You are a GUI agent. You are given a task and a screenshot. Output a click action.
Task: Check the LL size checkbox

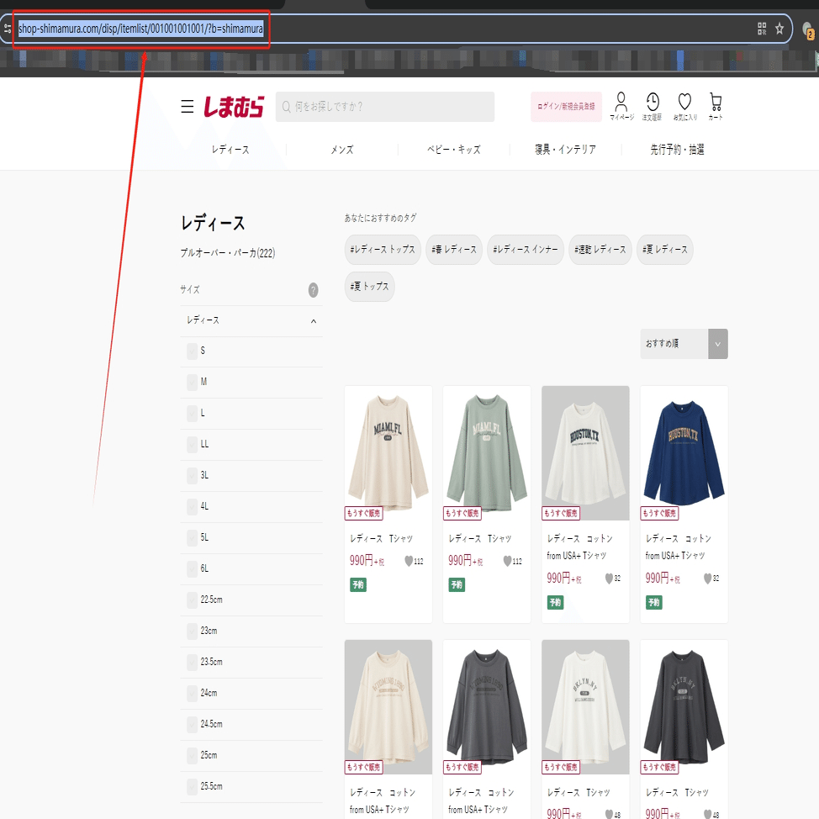[x=192, y=445]
